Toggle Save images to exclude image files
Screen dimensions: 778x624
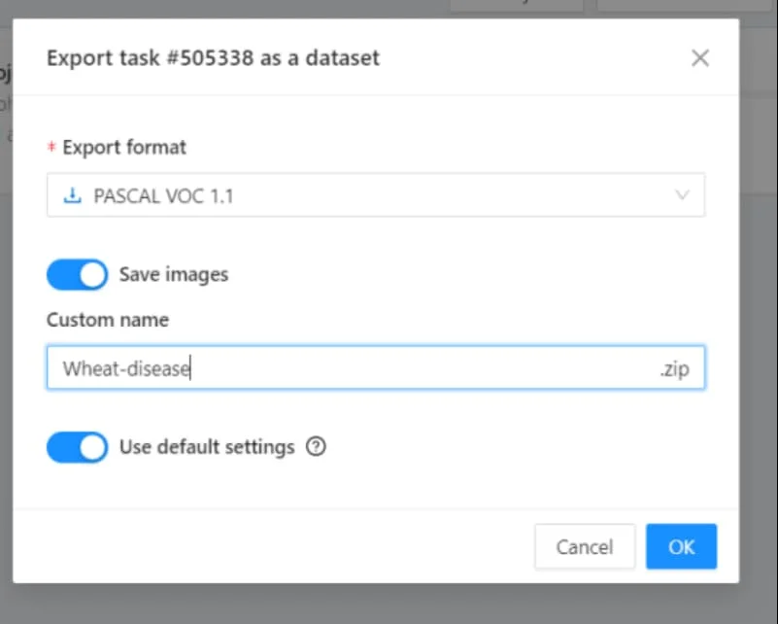point(77,274)
